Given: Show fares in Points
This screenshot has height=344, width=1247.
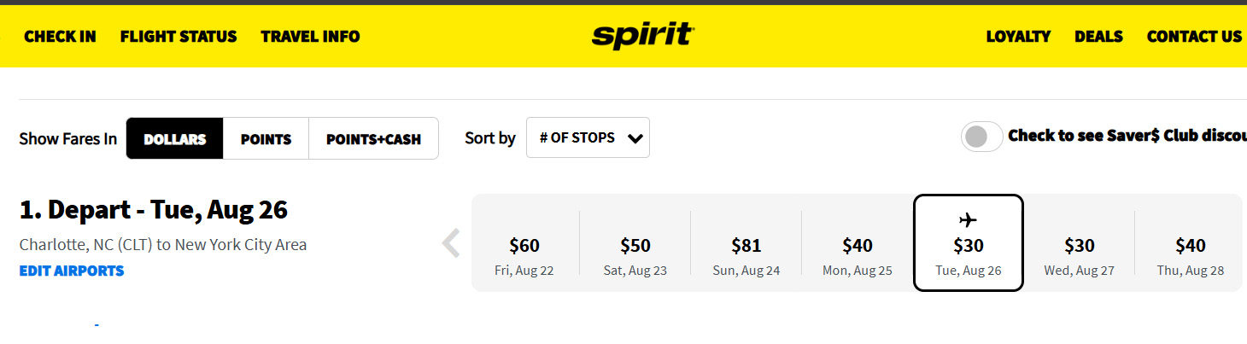Looking at the screenshot, I should (266, 138).
